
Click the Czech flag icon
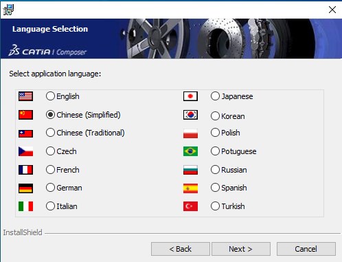(25, 151)
